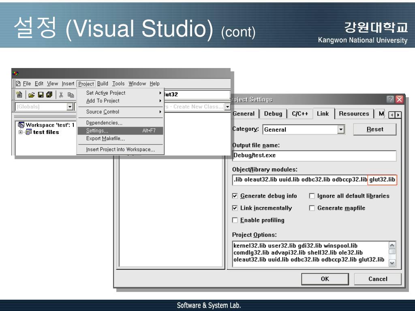Click the Copy toolbar icon
The width and height of the screenshot is (415, 311).
pos(71,95)
